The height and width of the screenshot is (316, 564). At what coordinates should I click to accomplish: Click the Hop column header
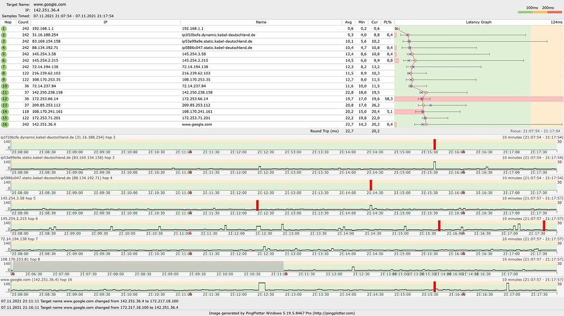pos(8,22)
